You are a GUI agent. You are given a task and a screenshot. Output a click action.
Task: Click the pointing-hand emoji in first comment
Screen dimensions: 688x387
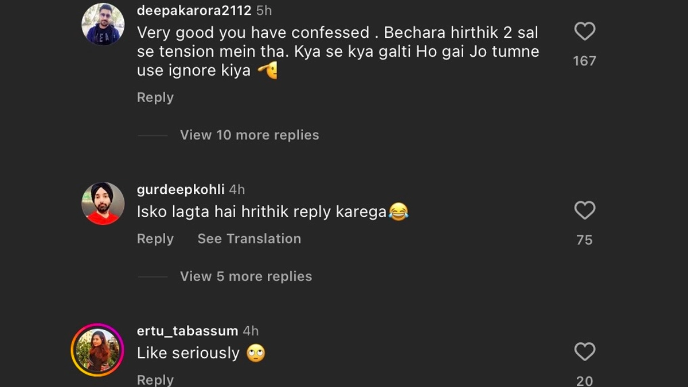click(x=267, y=71)
